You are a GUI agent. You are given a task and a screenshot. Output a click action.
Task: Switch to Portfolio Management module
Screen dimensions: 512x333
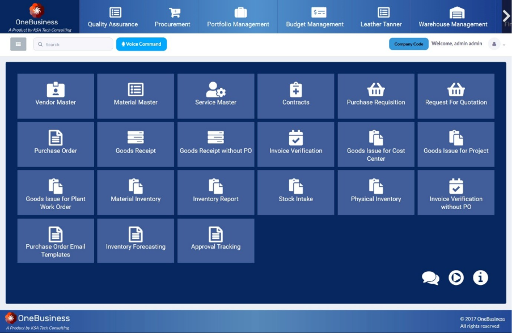click(238, 17)
